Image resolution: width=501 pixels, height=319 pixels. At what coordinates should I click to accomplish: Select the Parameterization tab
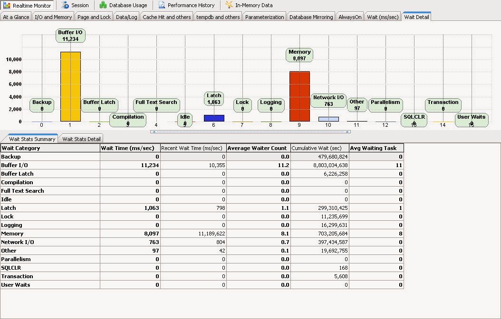click(x=264, y=16)
